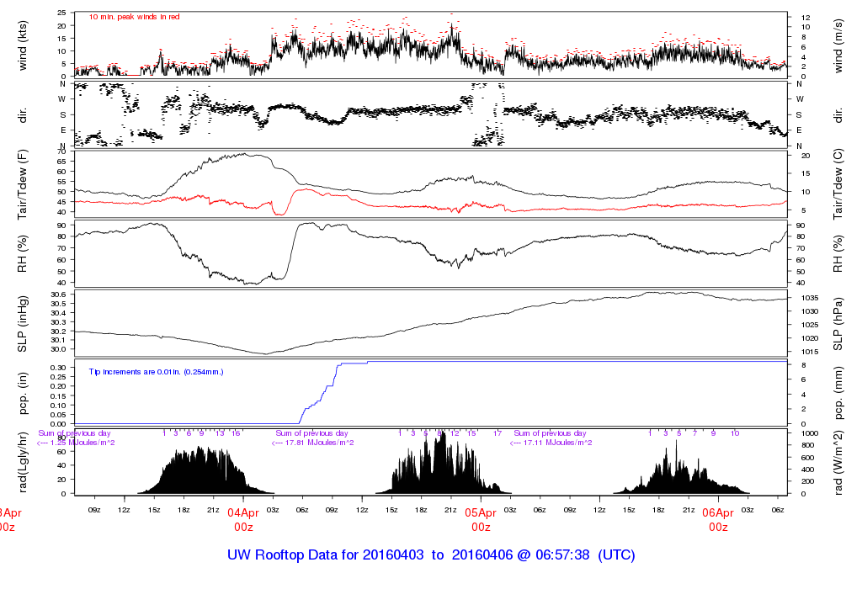Click the '10 min. peak winds in red' note
Image resolution: width=862 pixels, height=589 pixels.
[x=134, y=17]
